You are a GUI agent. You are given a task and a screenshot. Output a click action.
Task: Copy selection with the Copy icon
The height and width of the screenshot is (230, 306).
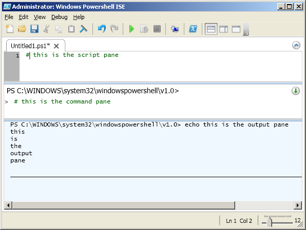(x=59, y=29)
